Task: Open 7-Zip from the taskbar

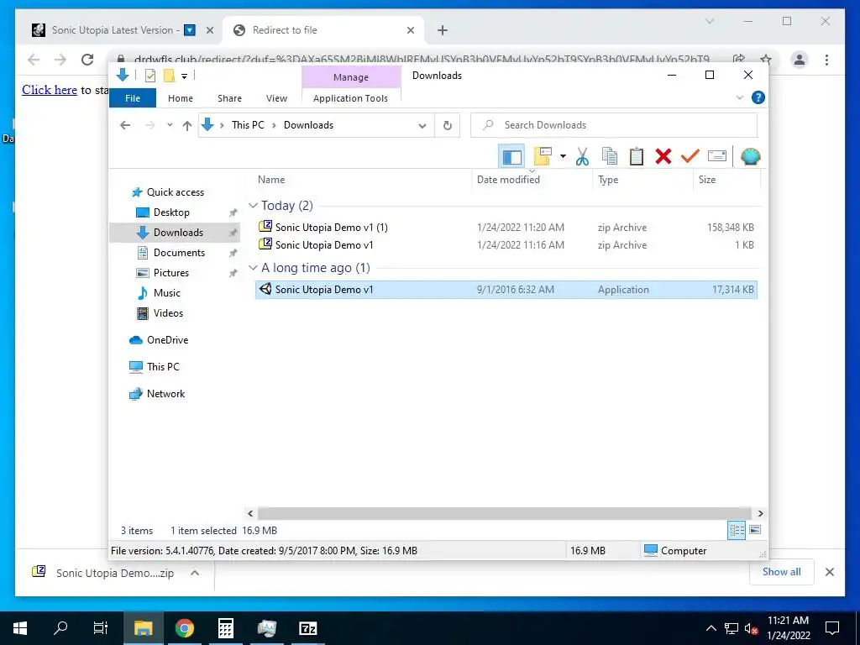Action: coord(307,628)
